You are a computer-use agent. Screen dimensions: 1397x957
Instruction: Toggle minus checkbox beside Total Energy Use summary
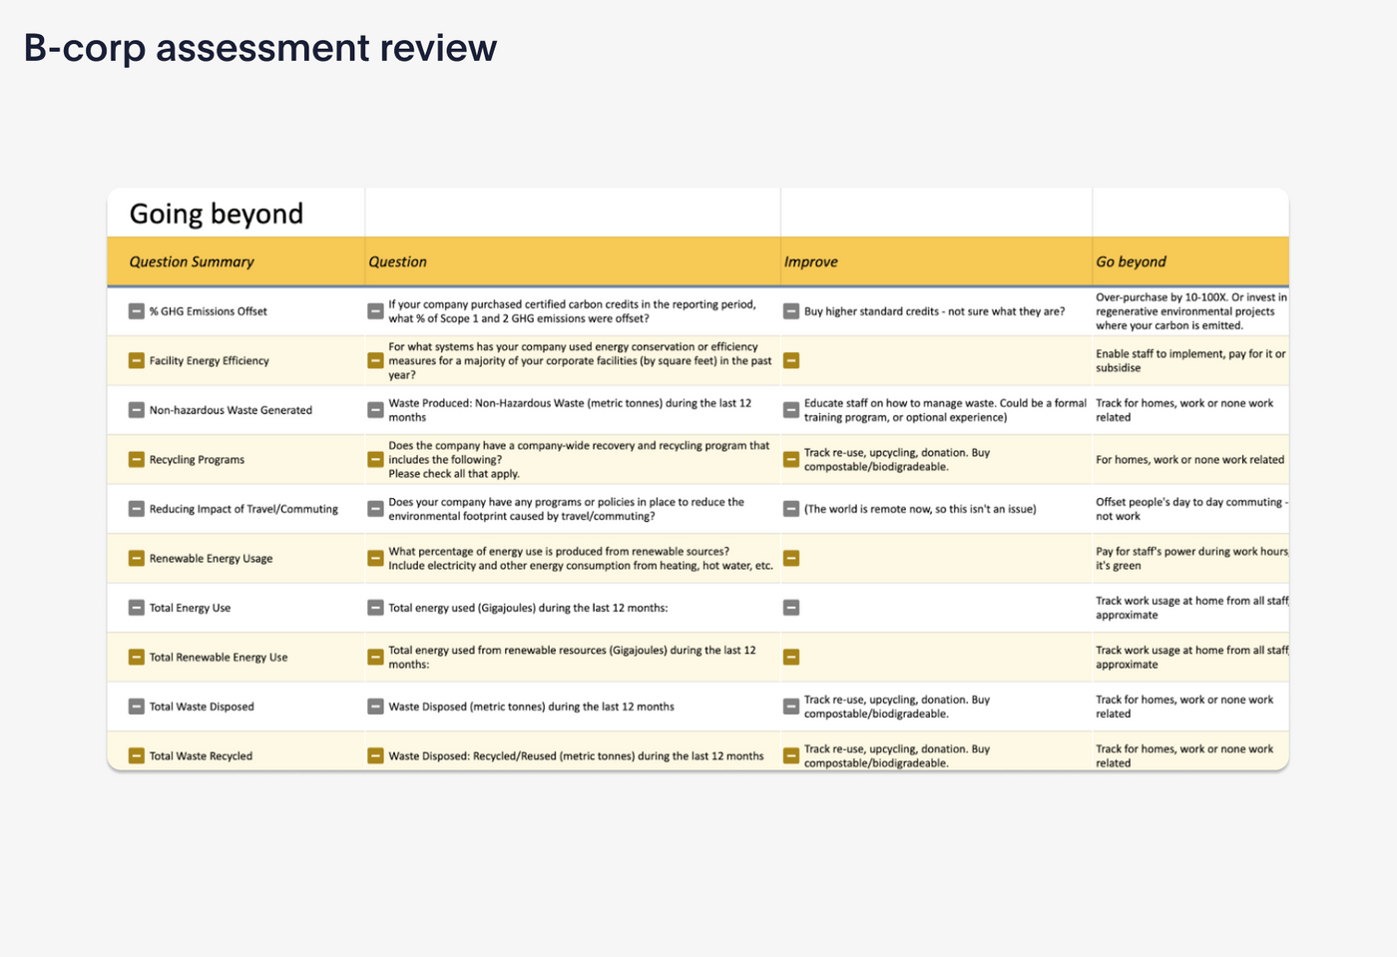tap(137, 608)
